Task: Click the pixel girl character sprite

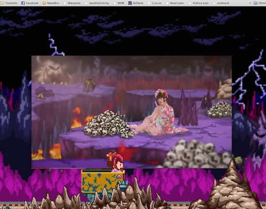Action: 116,163
